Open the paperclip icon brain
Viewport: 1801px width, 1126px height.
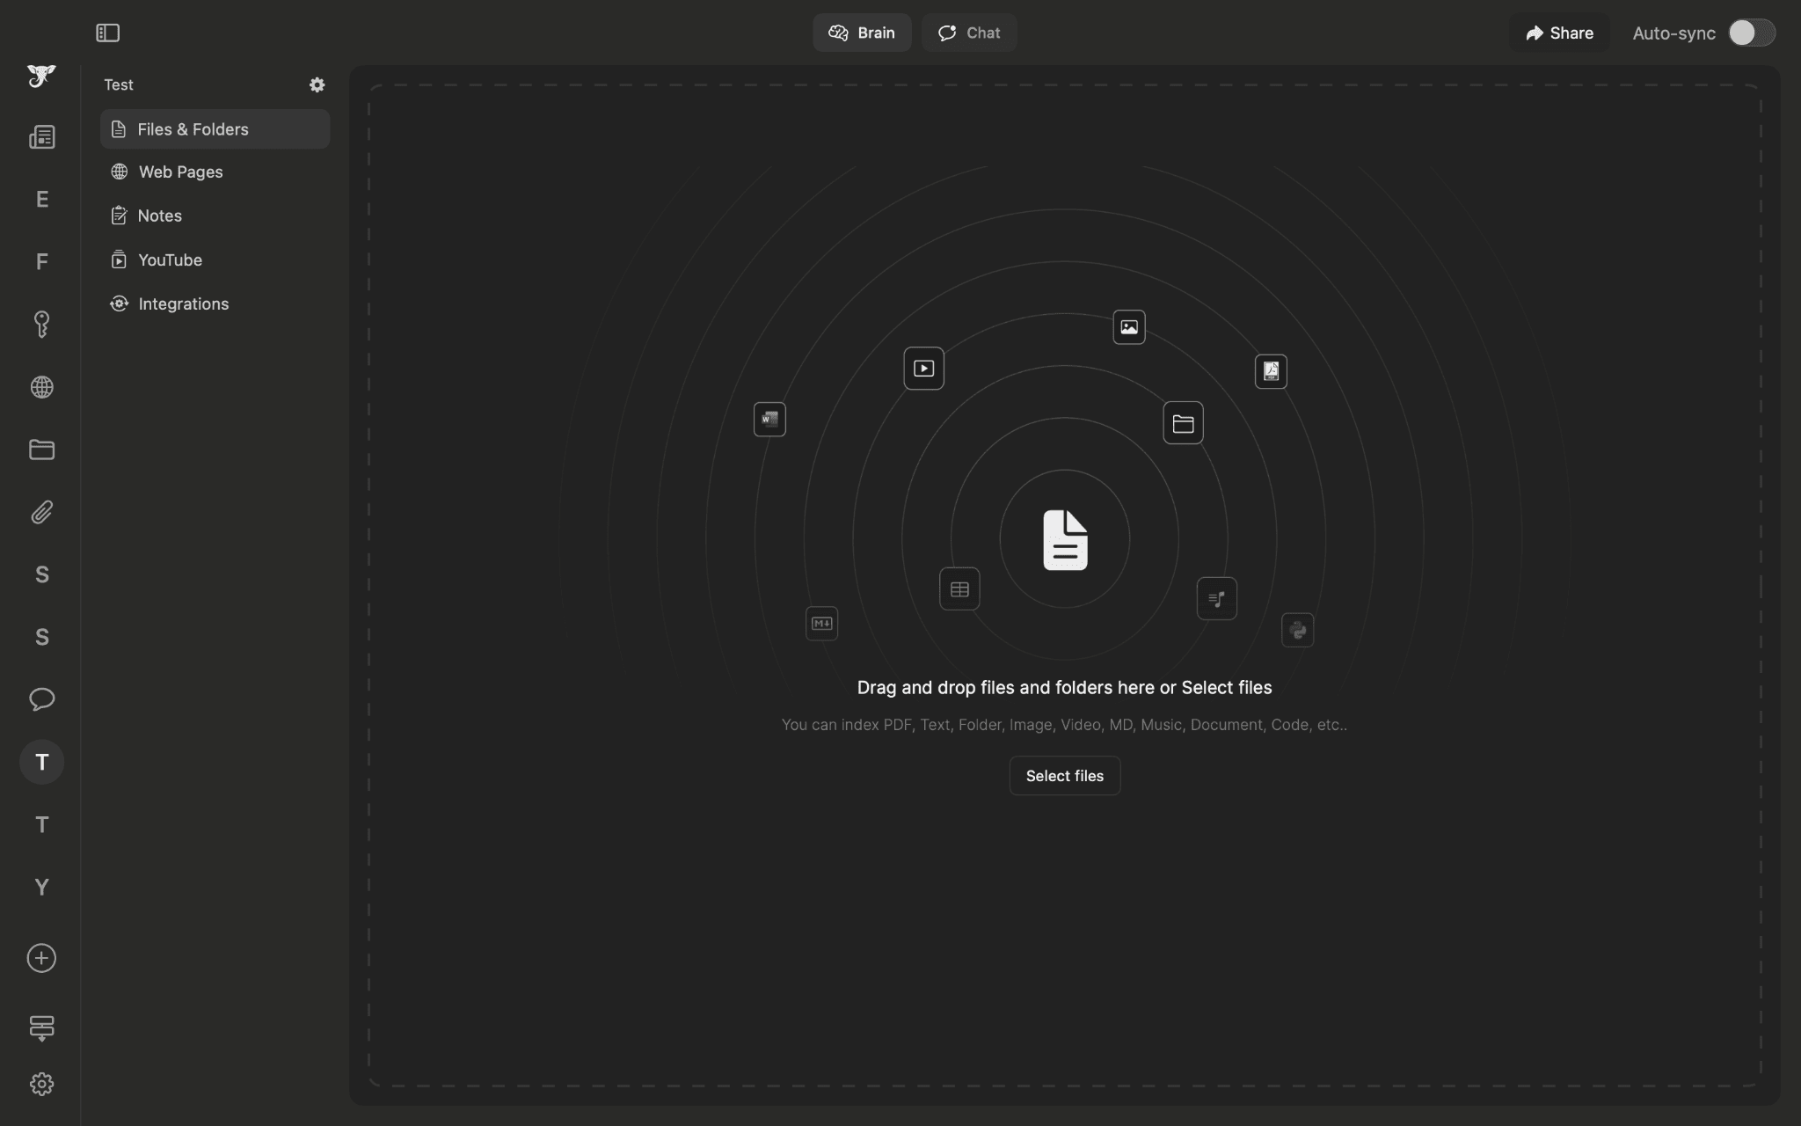[41, 512]
